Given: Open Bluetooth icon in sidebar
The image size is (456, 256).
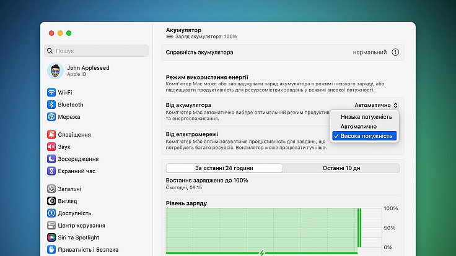Looking at the screenshot, I should pos(51,105).
